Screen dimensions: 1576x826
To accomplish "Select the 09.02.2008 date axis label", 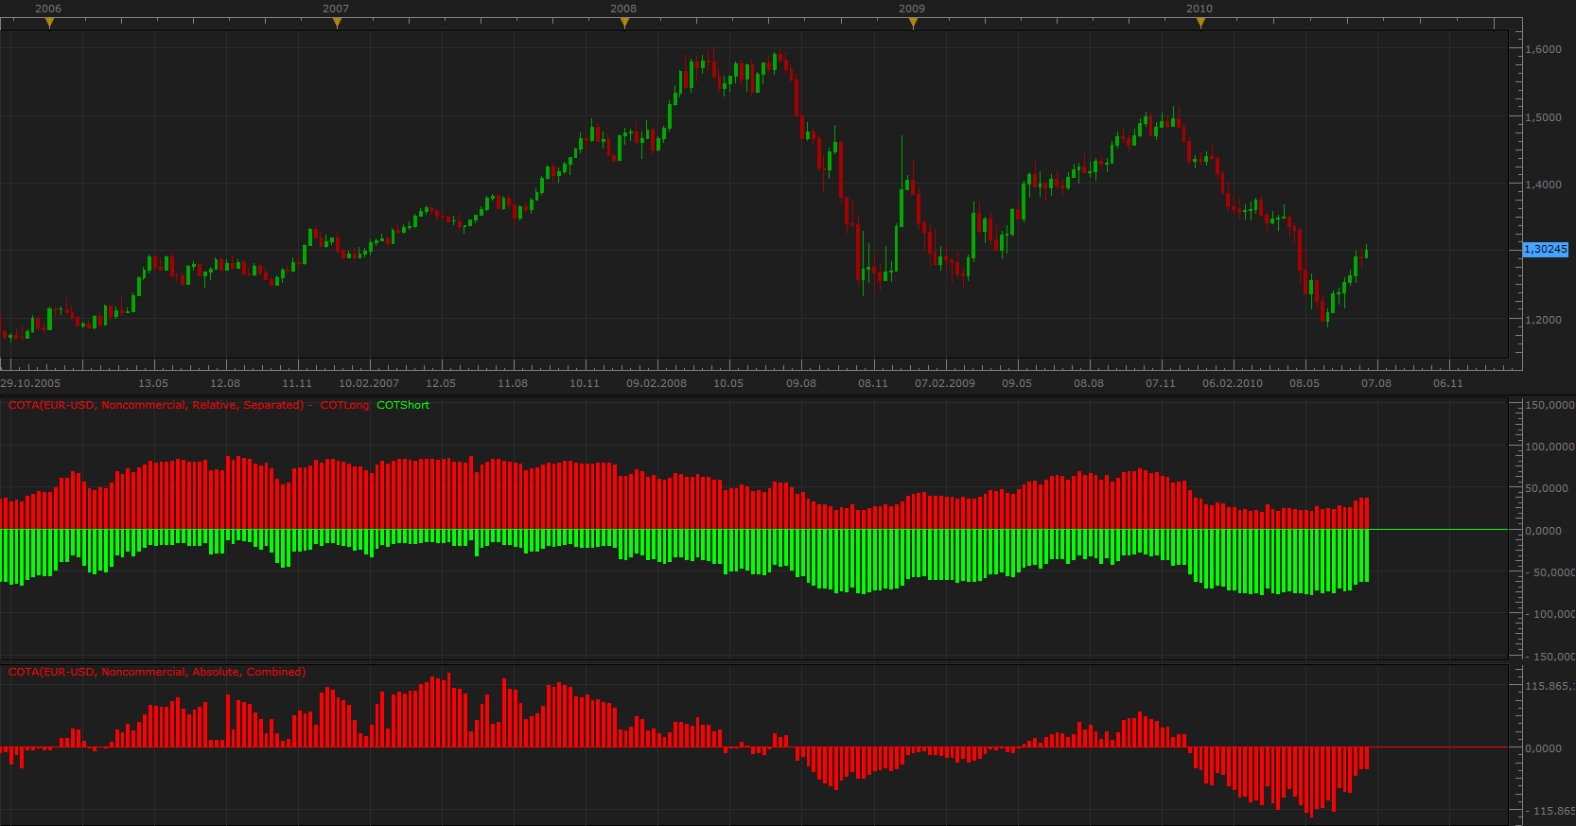I will [x=657, y=383].
